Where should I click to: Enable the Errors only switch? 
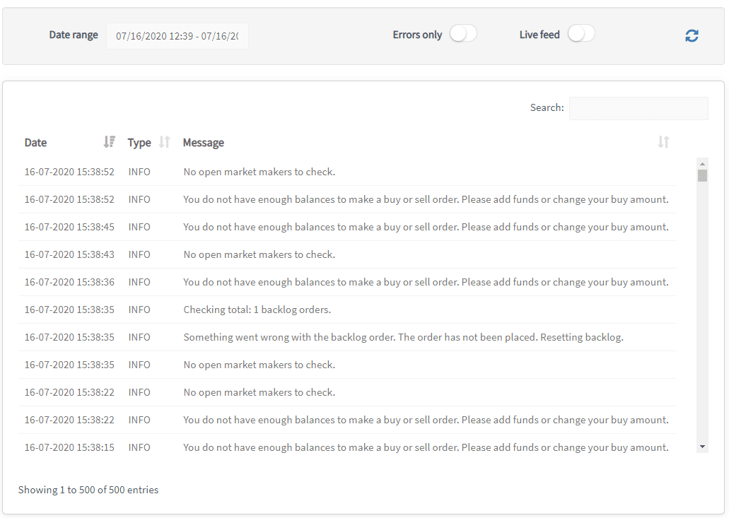click(463, 34)
